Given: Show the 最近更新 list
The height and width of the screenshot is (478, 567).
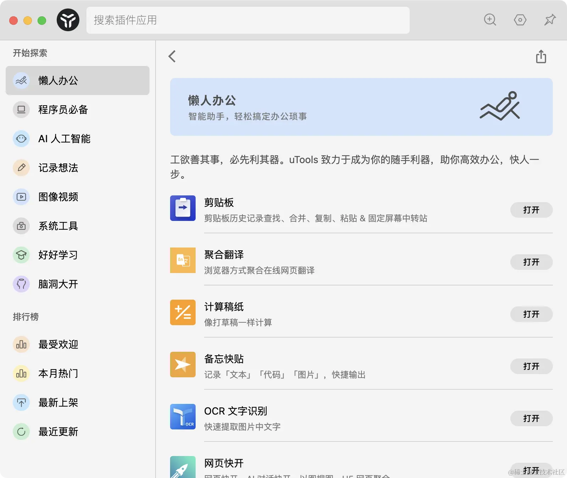Looking at the screenshot, I should (78, 432).
